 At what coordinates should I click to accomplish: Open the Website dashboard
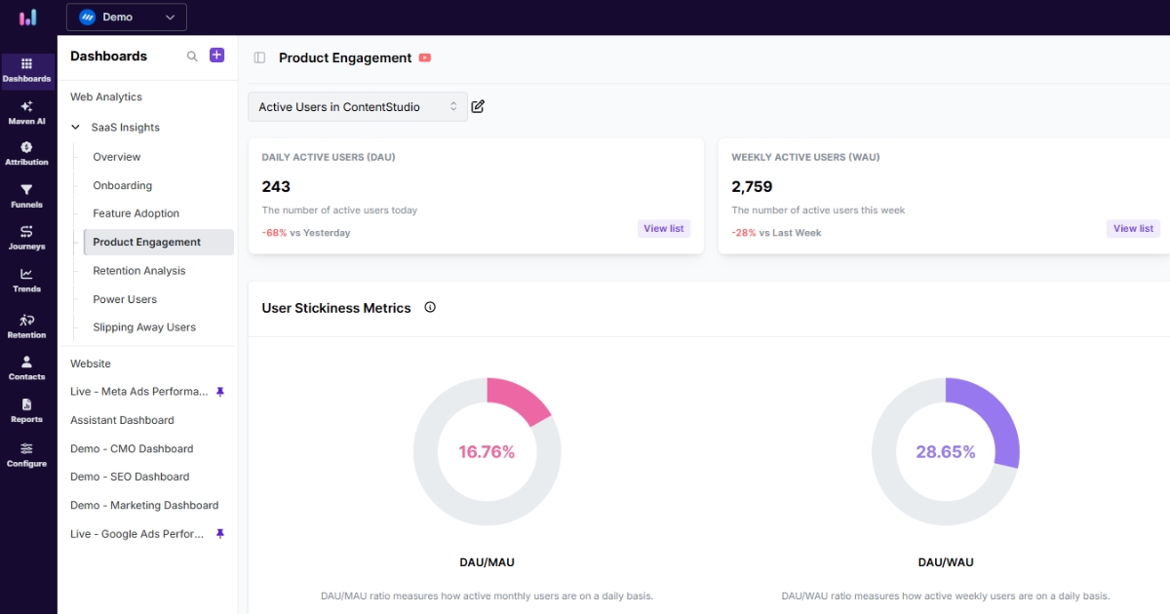click(91, 364)
